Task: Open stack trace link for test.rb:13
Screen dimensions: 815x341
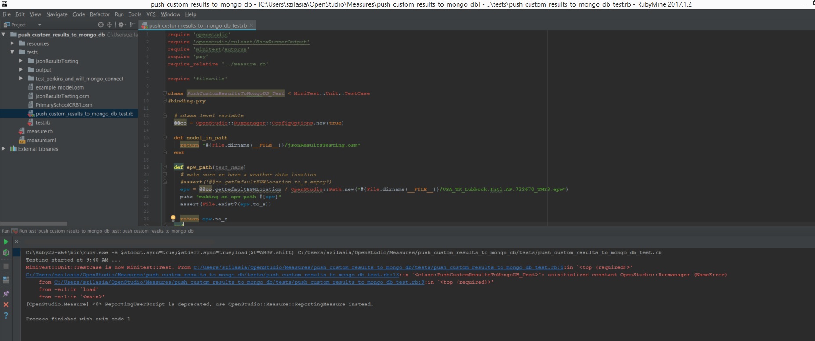Action: pos(213,275)
